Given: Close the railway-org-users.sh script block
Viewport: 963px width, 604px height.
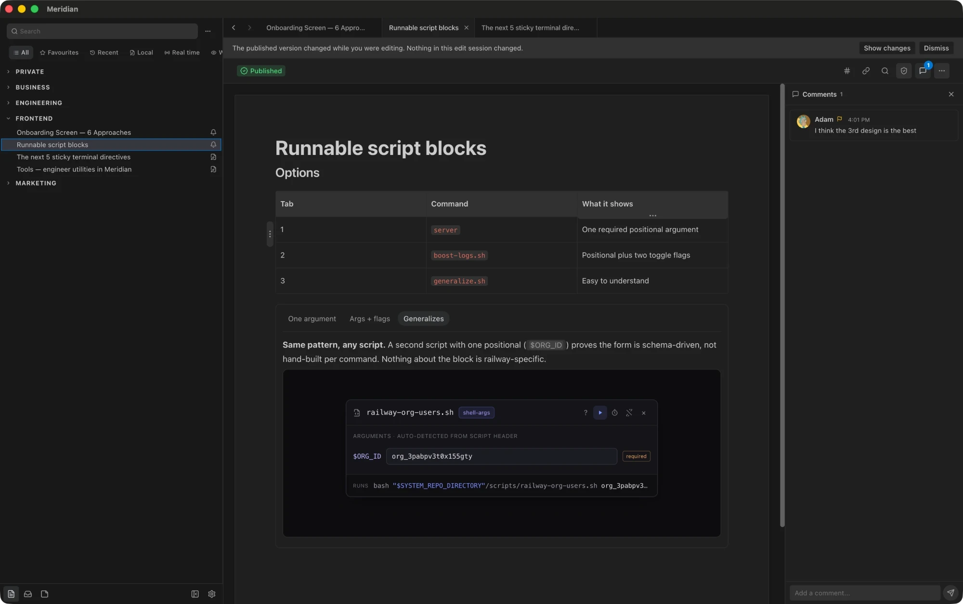Looking at the screenshot, I should [x=643, y=413].
